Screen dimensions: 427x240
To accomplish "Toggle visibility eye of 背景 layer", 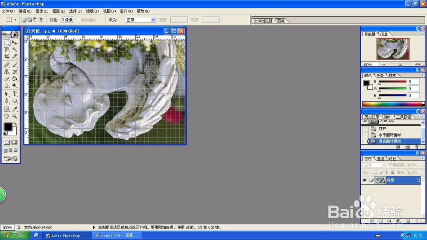I will (365, 180).
